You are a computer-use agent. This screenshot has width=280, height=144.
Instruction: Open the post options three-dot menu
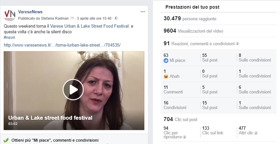pyautogui.click(x=143, y=12)
